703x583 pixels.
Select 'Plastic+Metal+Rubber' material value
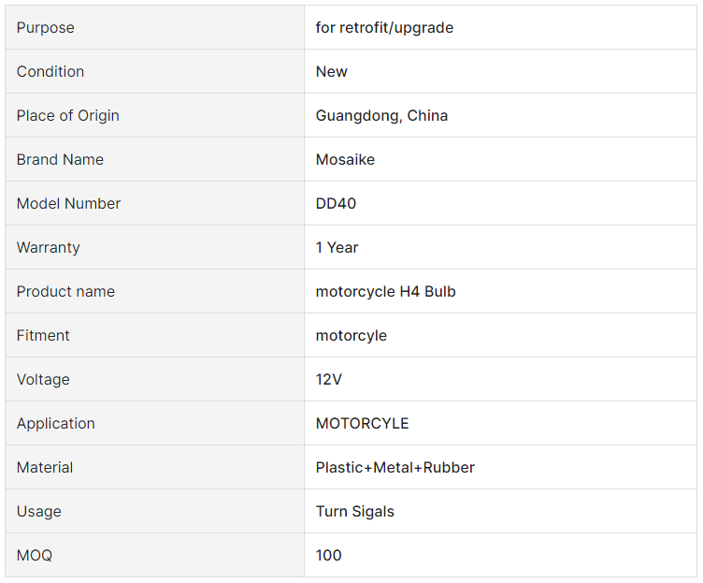click(x=395, y=467)
